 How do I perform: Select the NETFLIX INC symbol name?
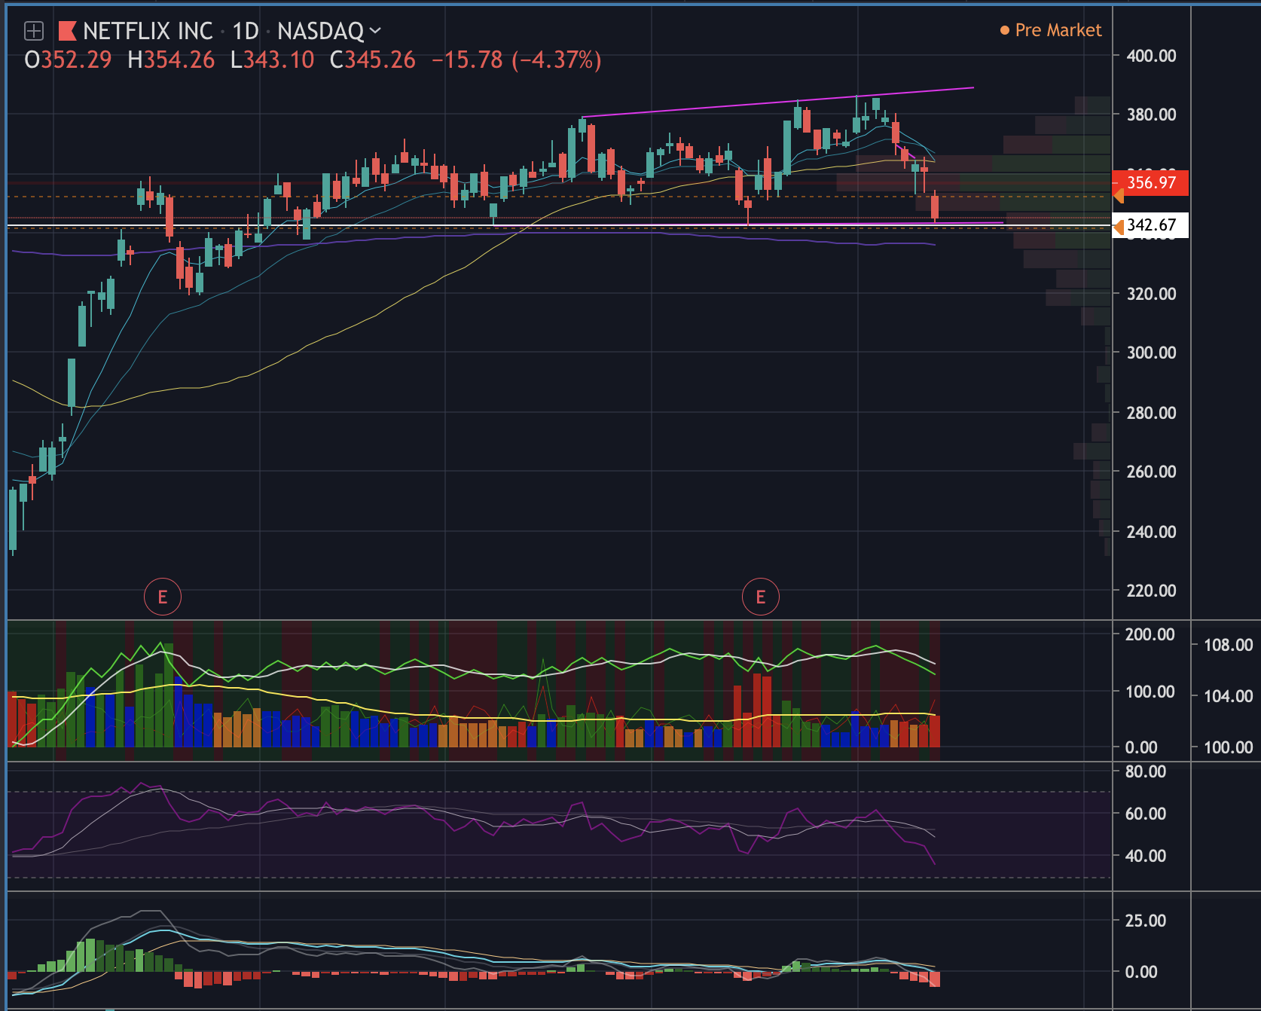(x=148, y=31)
